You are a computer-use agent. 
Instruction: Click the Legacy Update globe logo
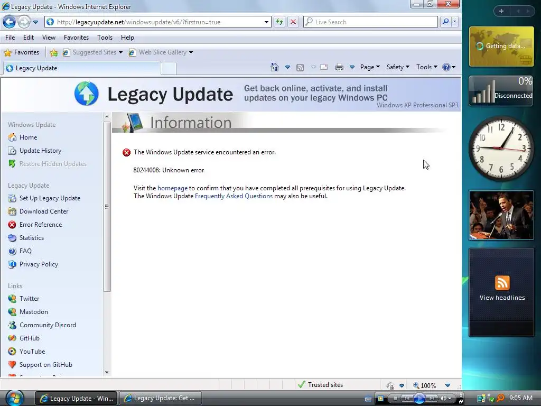coord(86,94)
